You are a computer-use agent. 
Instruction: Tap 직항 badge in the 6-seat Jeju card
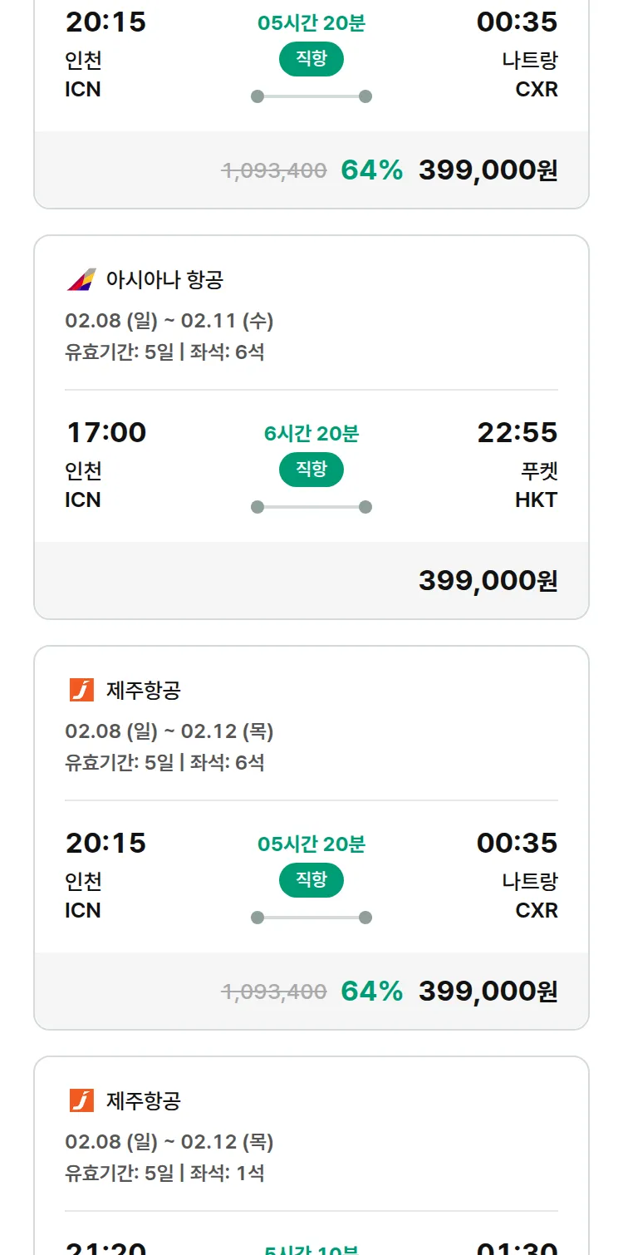(x=311, y=880)
